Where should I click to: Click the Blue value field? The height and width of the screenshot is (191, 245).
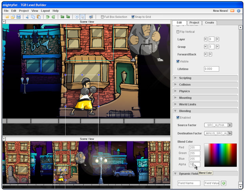point(194,159)
